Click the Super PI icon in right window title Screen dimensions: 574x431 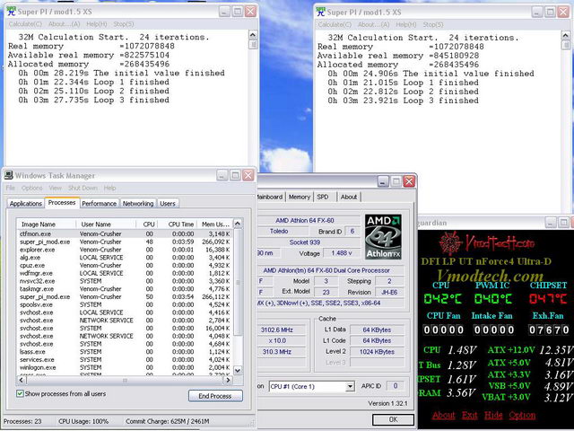pos(321,12)
